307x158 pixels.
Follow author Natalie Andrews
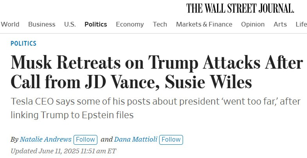85,139
